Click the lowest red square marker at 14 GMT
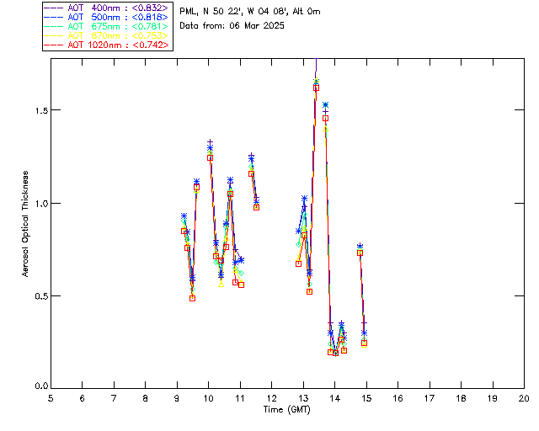This screenshot has width=539, height=431. click(335, 353)
